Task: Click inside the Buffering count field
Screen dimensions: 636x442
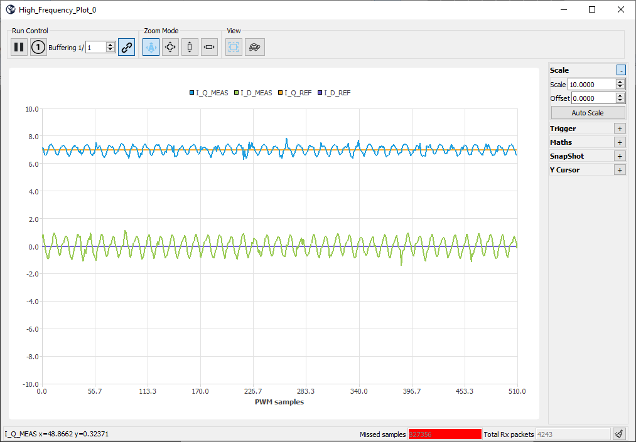Action: 97,47
